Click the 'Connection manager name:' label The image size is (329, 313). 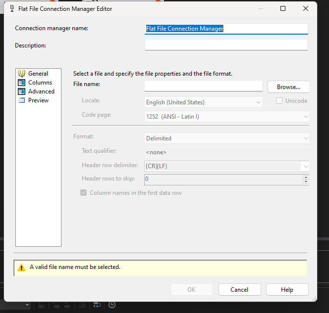52,28
